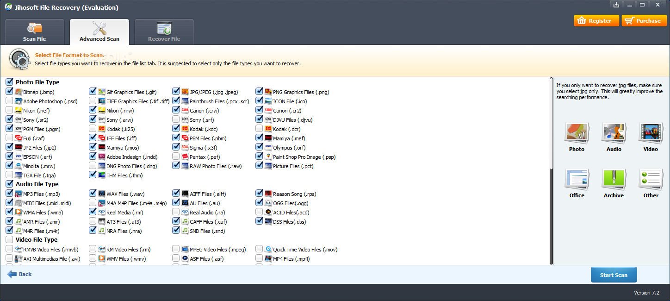This screenshot has height=301, width=670.
Task: Click 'CAFF Files (.caf)' label
Action: 208,222
